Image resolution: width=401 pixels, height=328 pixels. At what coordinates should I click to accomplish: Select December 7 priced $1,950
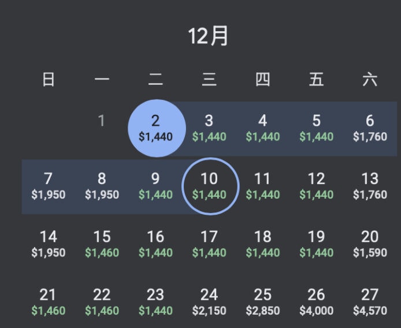click(49, 186)
